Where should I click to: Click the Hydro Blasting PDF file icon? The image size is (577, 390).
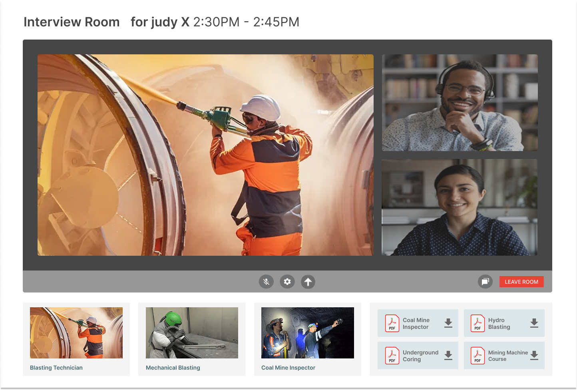click(x=478, y=323)
